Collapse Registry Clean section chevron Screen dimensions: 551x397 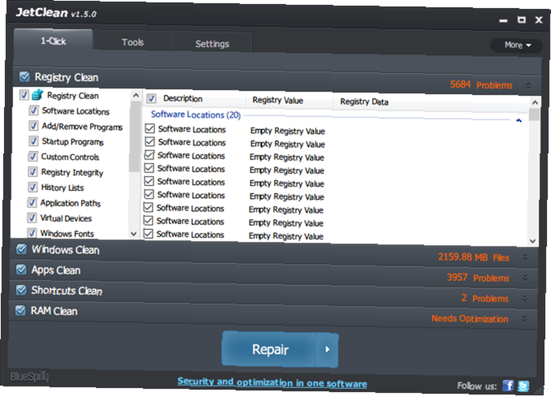click(528, 86)
